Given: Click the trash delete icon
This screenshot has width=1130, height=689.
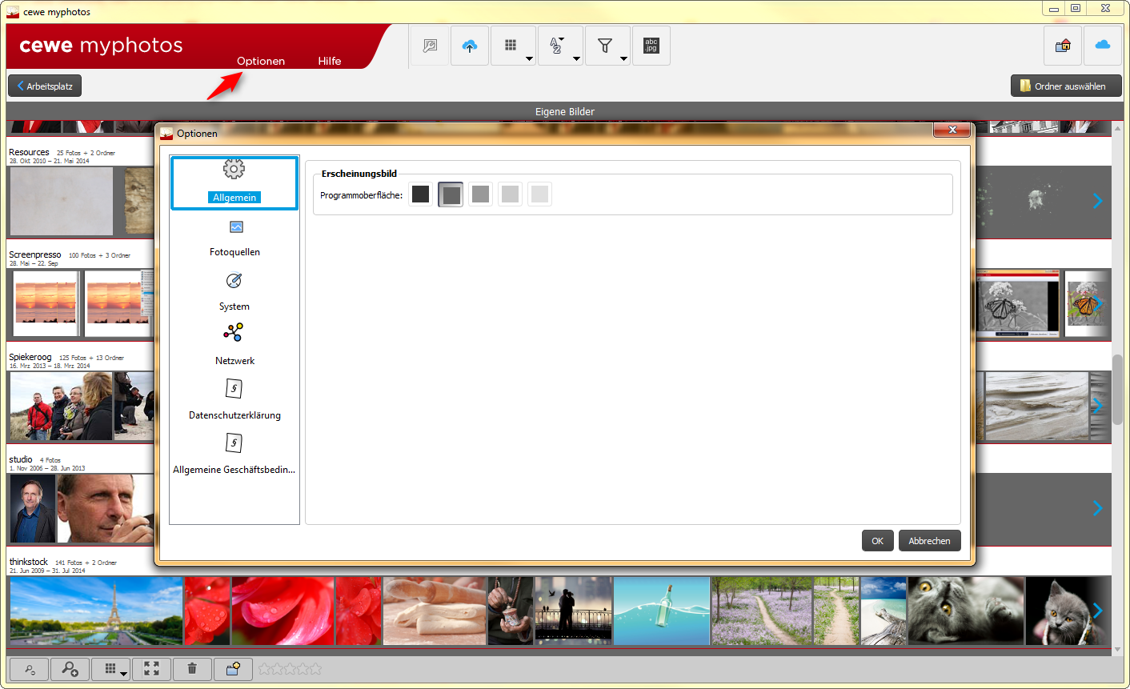Looking at the screenshot, I should [x=192, y=669].
